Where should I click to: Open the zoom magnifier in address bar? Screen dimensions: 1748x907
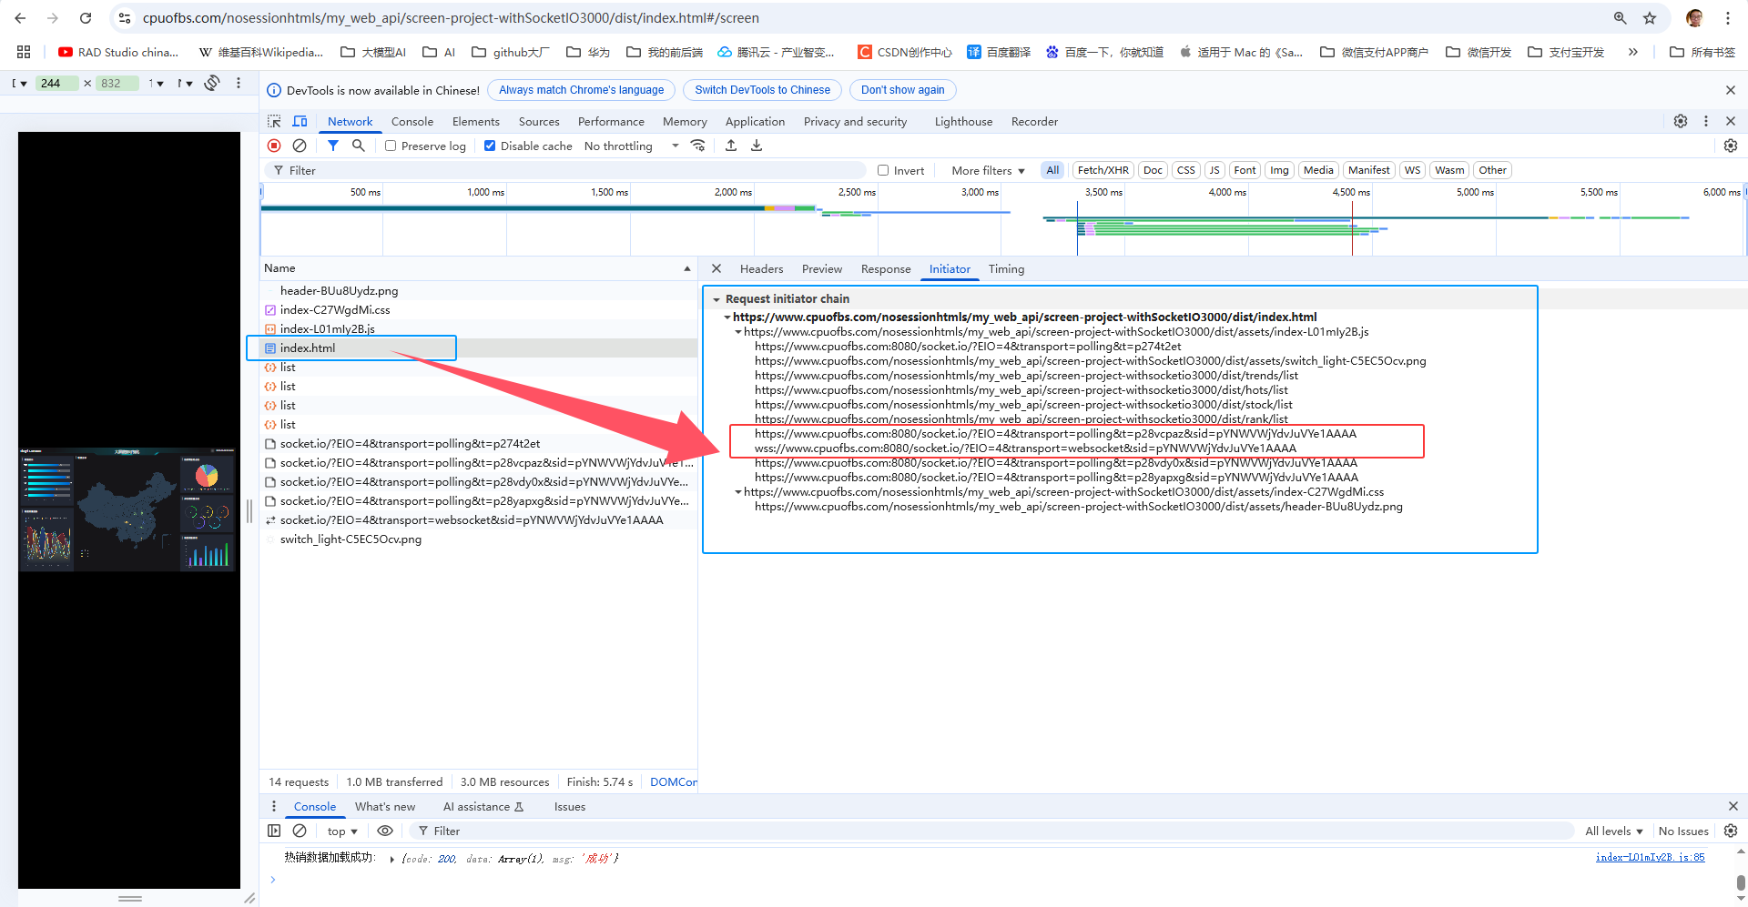tap(1621, 18)
